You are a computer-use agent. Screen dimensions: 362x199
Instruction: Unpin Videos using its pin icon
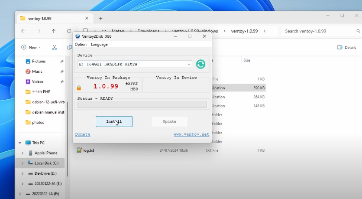point(62,82)
